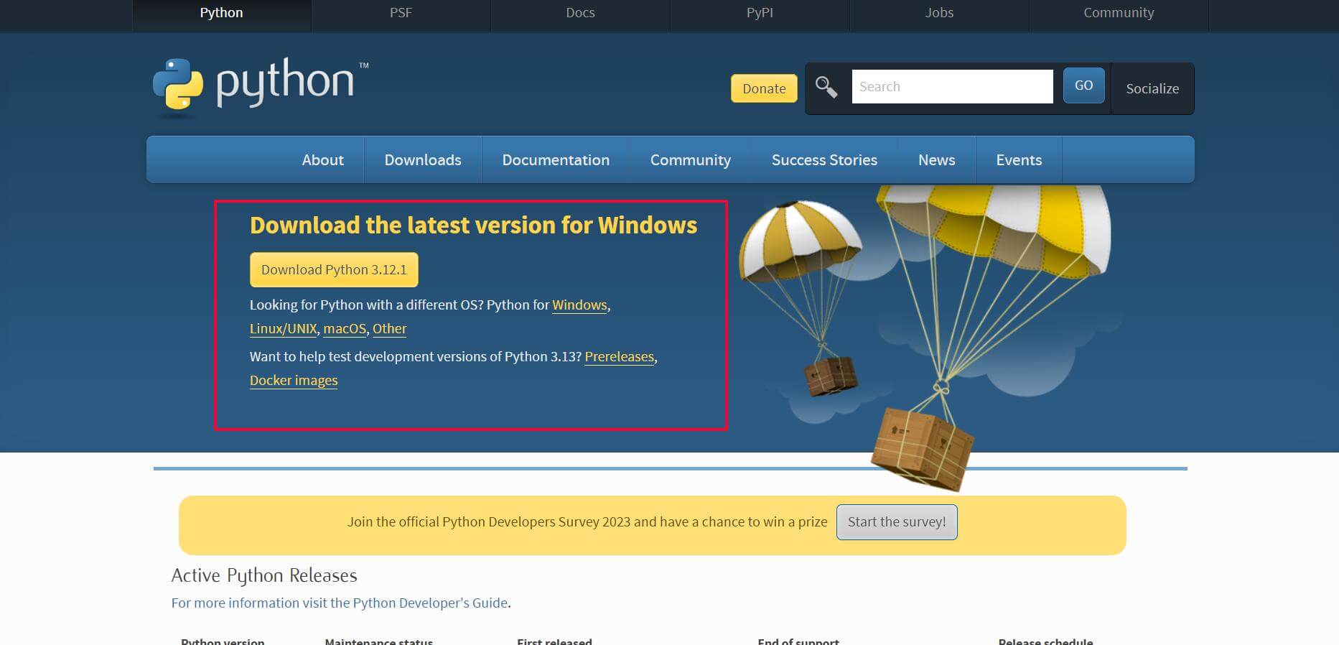Open the Python tab in top bar

click(x=221, y=13)
